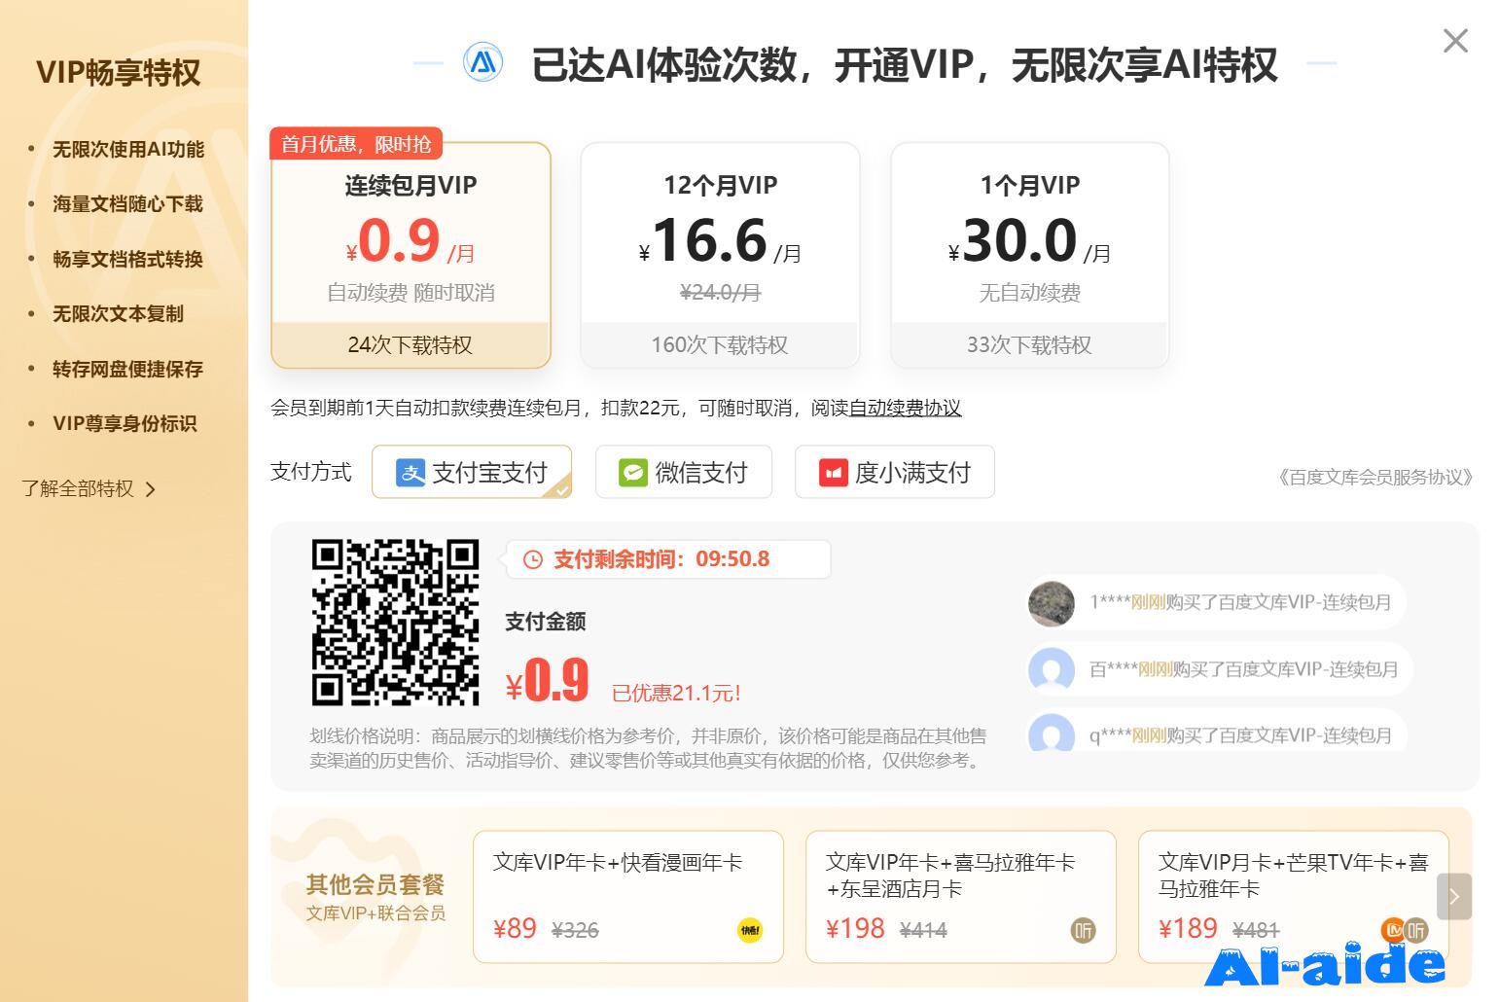Image resolution: width=1499 pixels, height=1002 pixels.
Task: Click the 了解全部特权 chevron arrow
Action: click(150, 489)
